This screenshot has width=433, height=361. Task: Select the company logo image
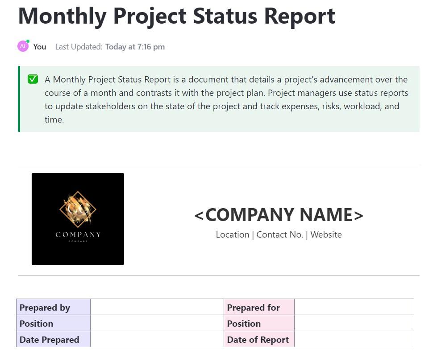tap(78, 219)
